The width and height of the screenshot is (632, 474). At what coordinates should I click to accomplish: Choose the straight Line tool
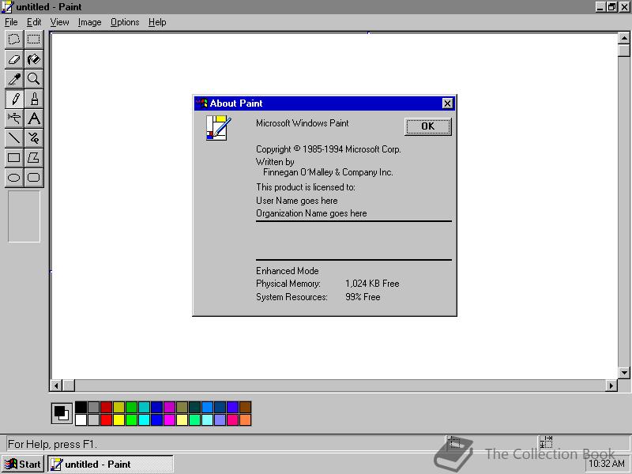click(x=14, y=138)
